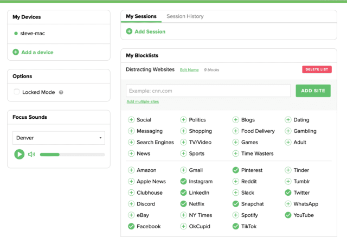The image size is (347, 237).
Task: Open the Denver focus sound dropdown
Action: [59, 138]
